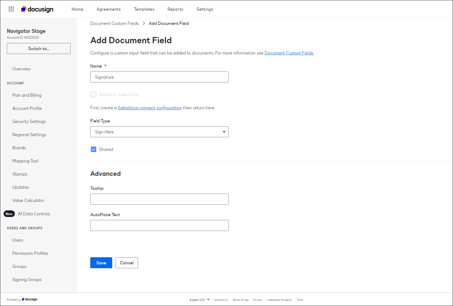Open the Reports menu

(175, 9)
